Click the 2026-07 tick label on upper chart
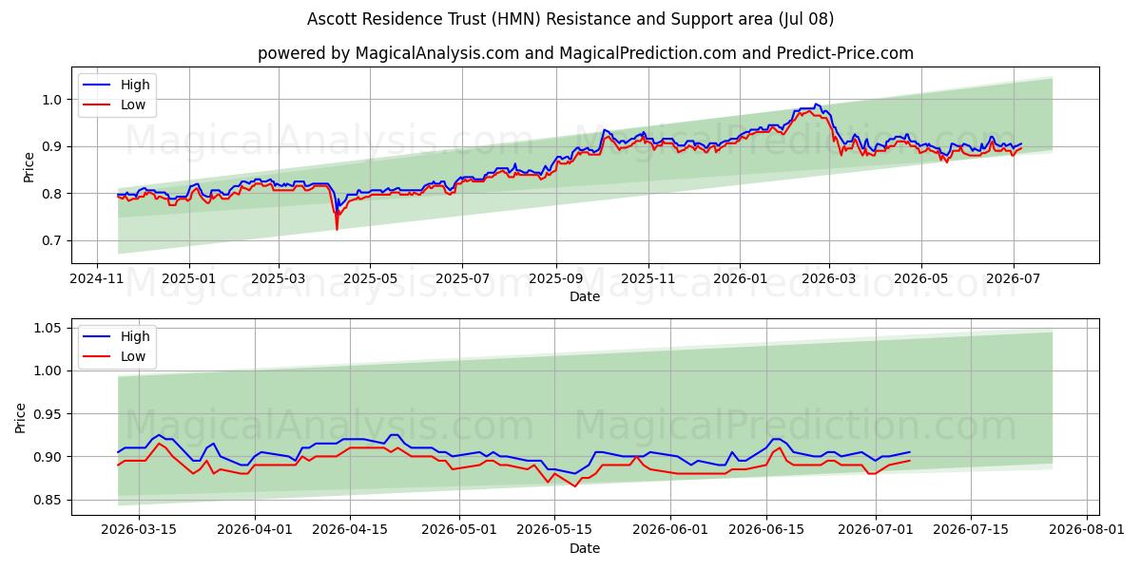This screenshot has height=570, width=1141. click(1014, 278)
